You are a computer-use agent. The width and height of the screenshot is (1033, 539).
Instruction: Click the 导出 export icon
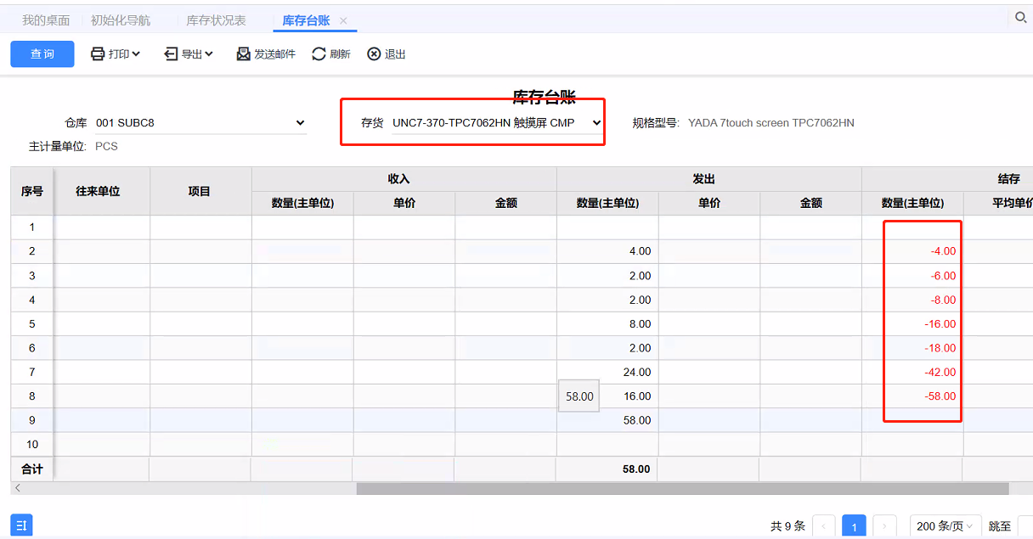(x=171, y=54)
